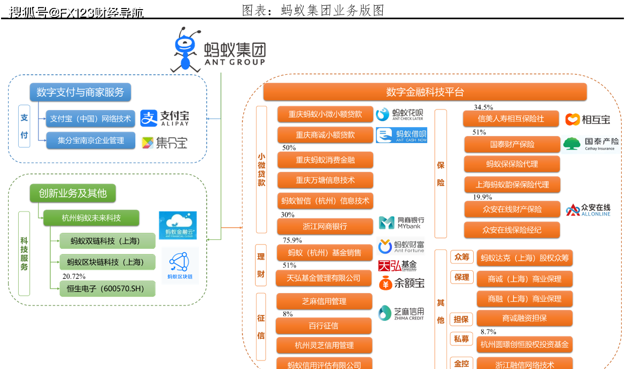
Task: Click the 天弘基金管理有限公司 box
Action: click(323, 278)
